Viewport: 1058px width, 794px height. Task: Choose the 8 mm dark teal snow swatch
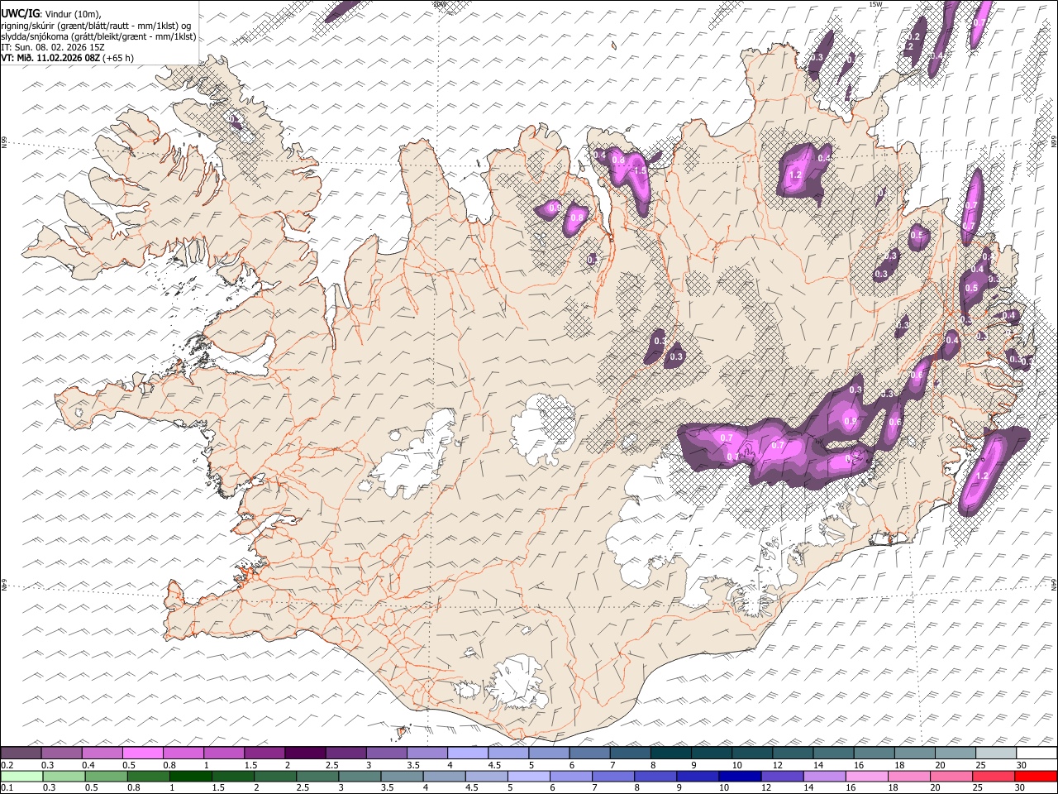670,753
